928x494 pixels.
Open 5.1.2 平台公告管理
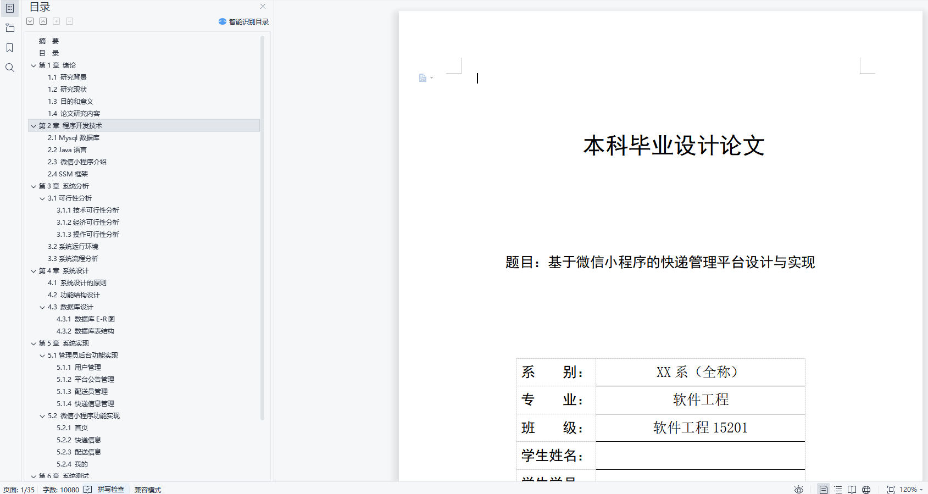(85, 380)
